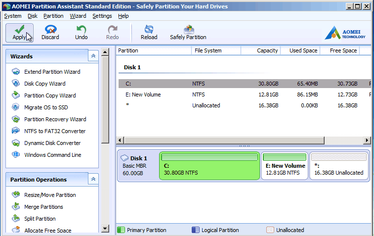Open Partition Recovery Wizard link
The image size is (374, 236).
(x=55, y=119)
